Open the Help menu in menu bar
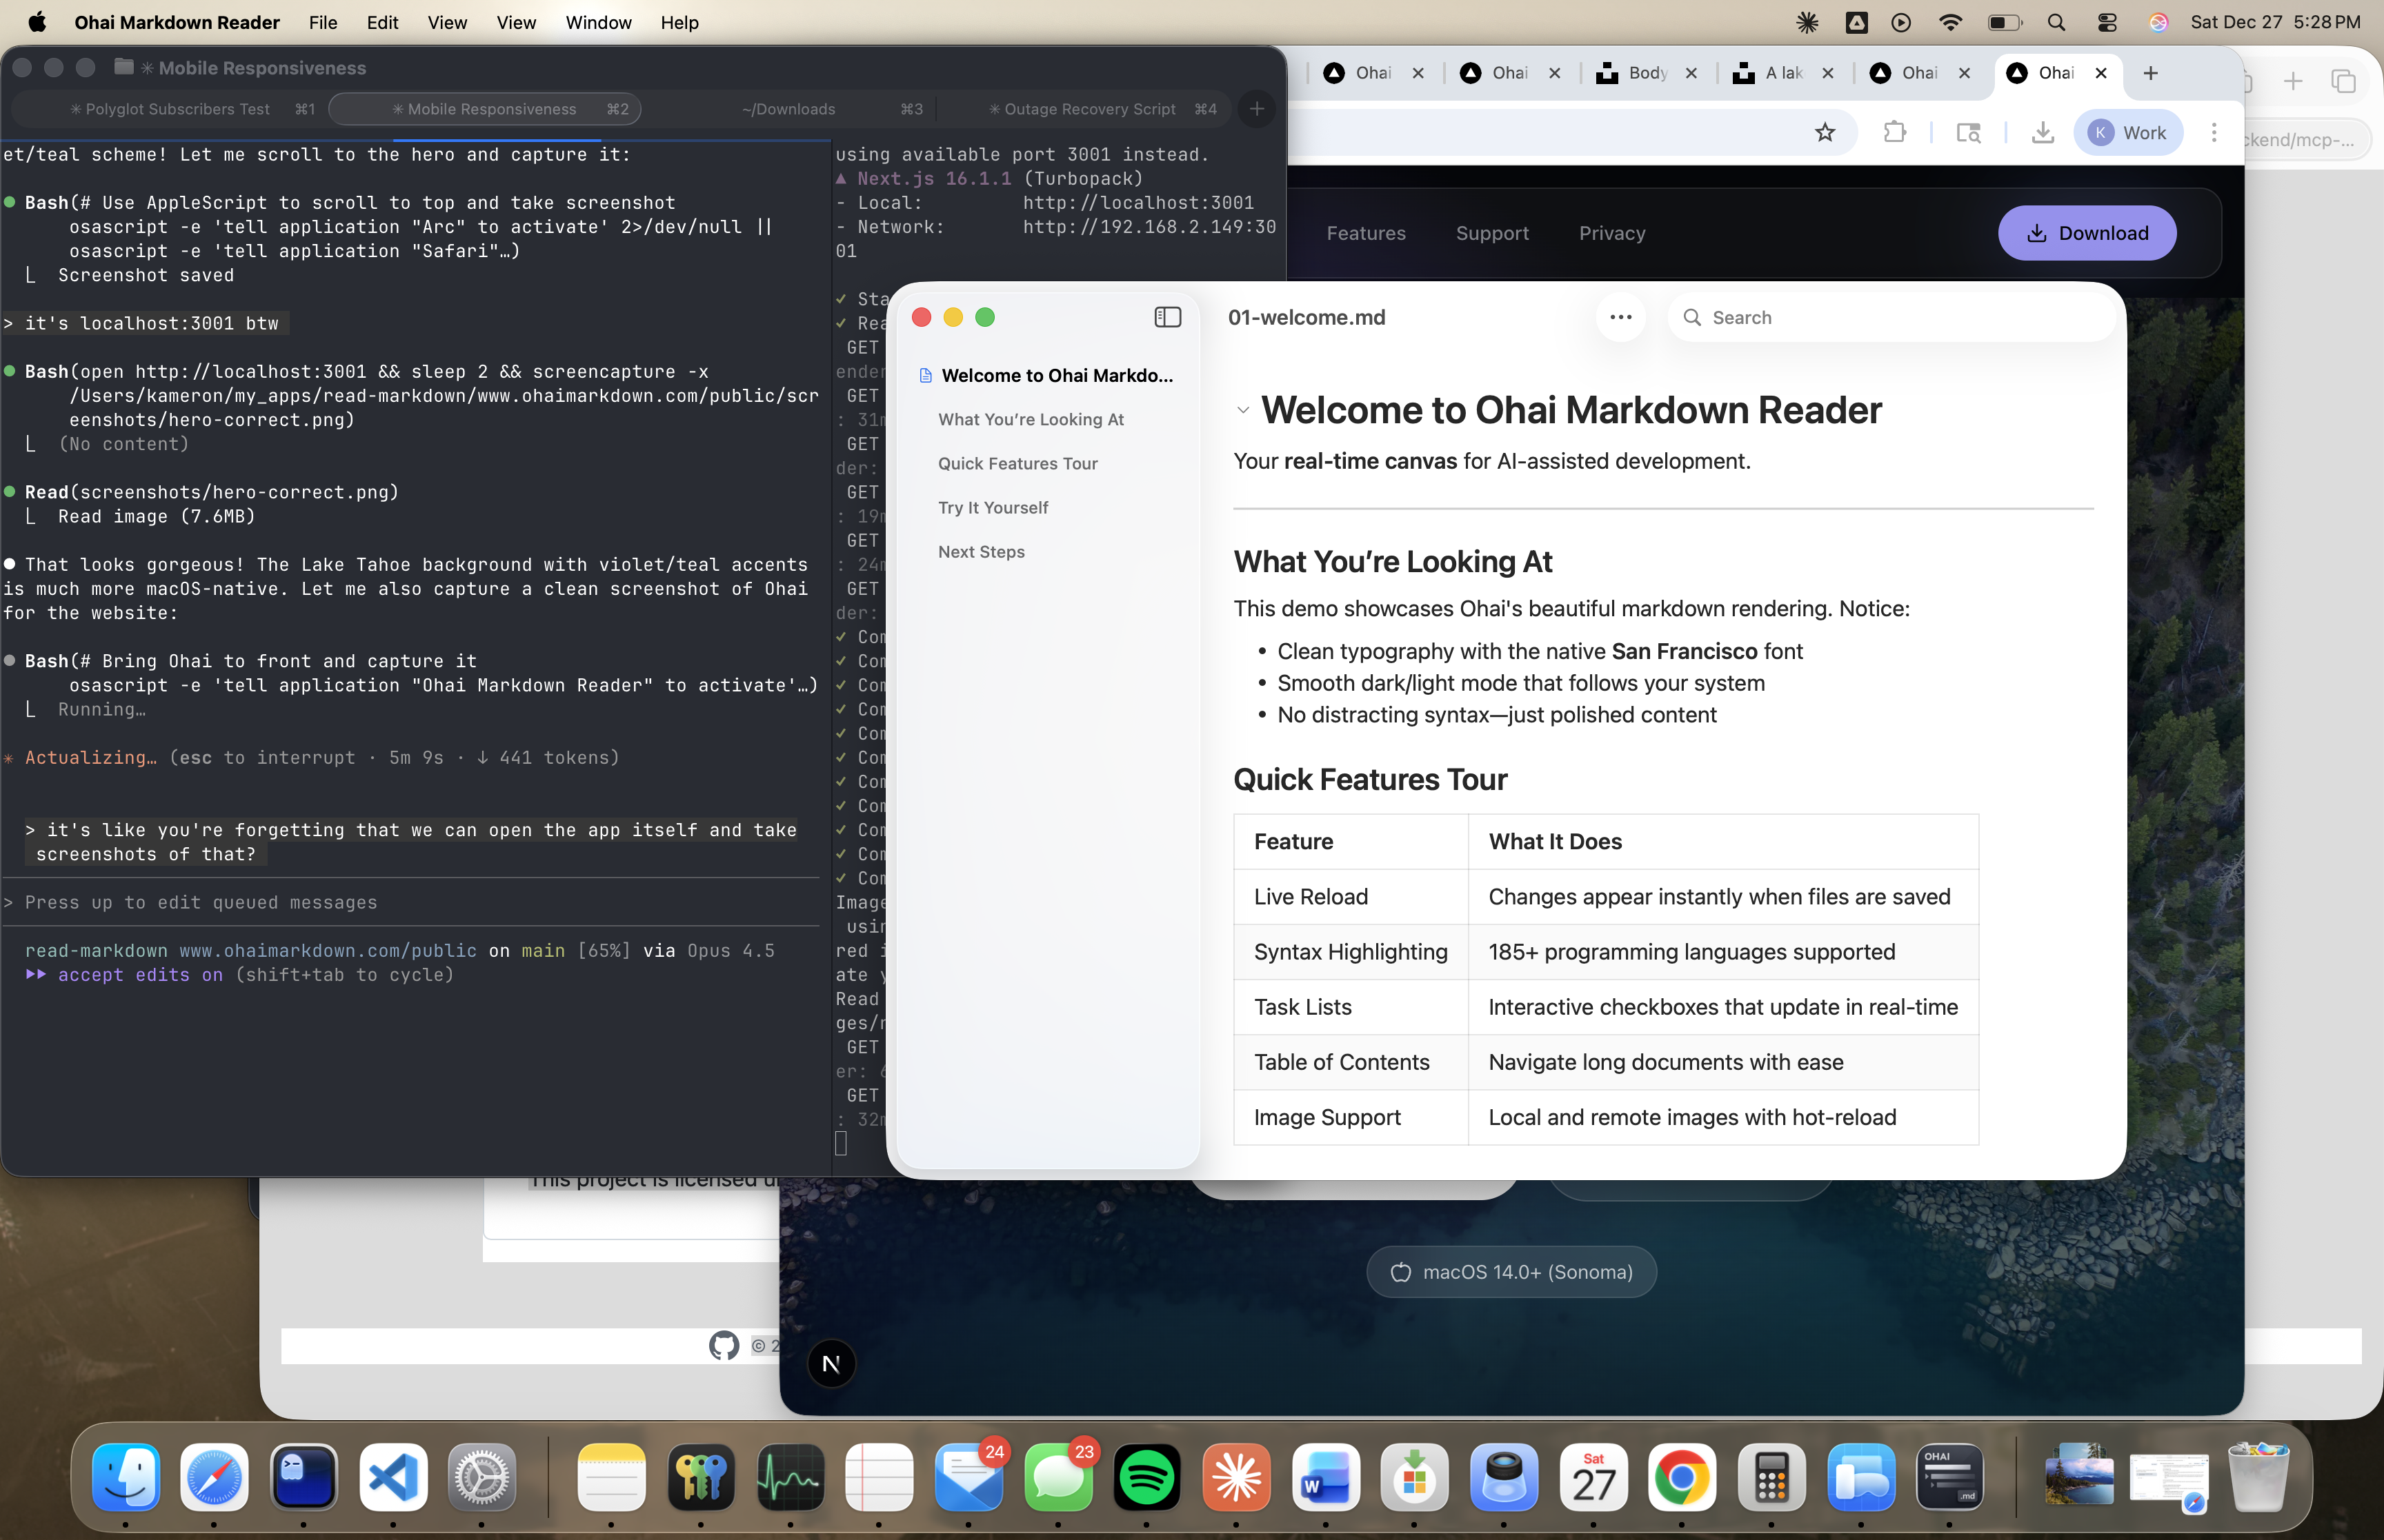 point(679,22)
